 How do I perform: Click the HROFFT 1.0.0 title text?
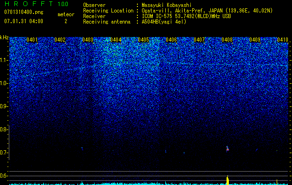pyautogui.click(x=37, y=4)
